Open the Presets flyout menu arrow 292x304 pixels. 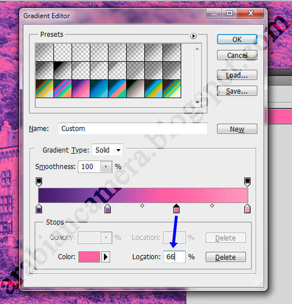coord(193,36)
